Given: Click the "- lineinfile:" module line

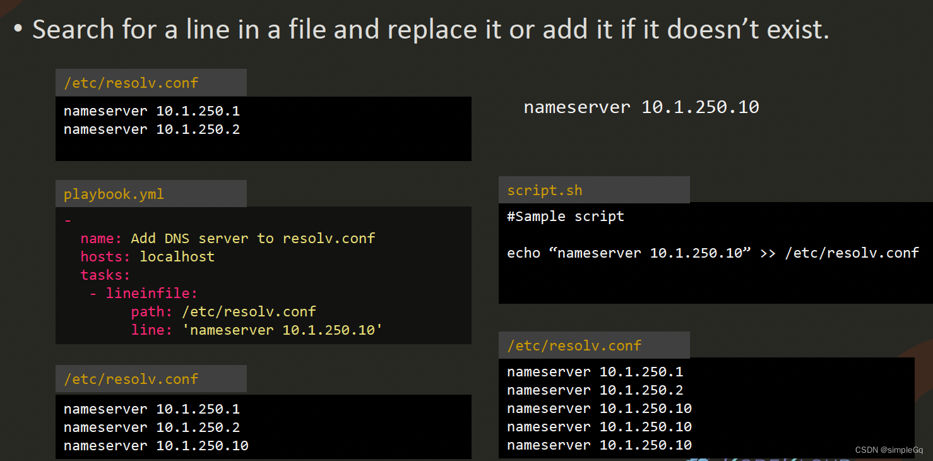Looking at the screenshot, I should point(143,294).
